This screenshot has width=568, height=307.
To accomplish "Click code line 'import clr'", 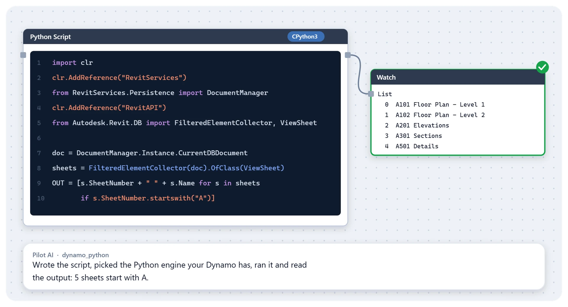I will pyautogui.click(x=72, y=63).
